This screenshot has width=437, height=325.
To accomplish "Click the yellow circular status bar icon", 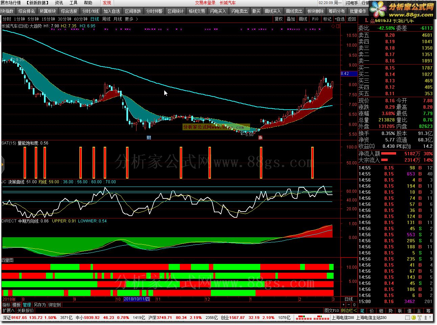I will click(414, 318).
